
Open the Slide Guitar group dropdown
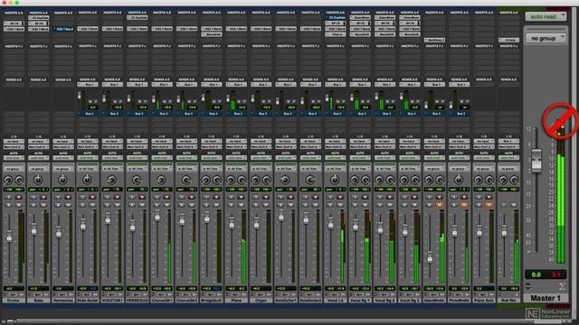88,169
